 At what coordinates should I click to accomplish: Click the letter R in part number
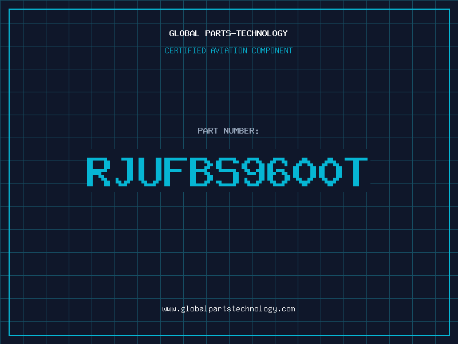point(98,171)
